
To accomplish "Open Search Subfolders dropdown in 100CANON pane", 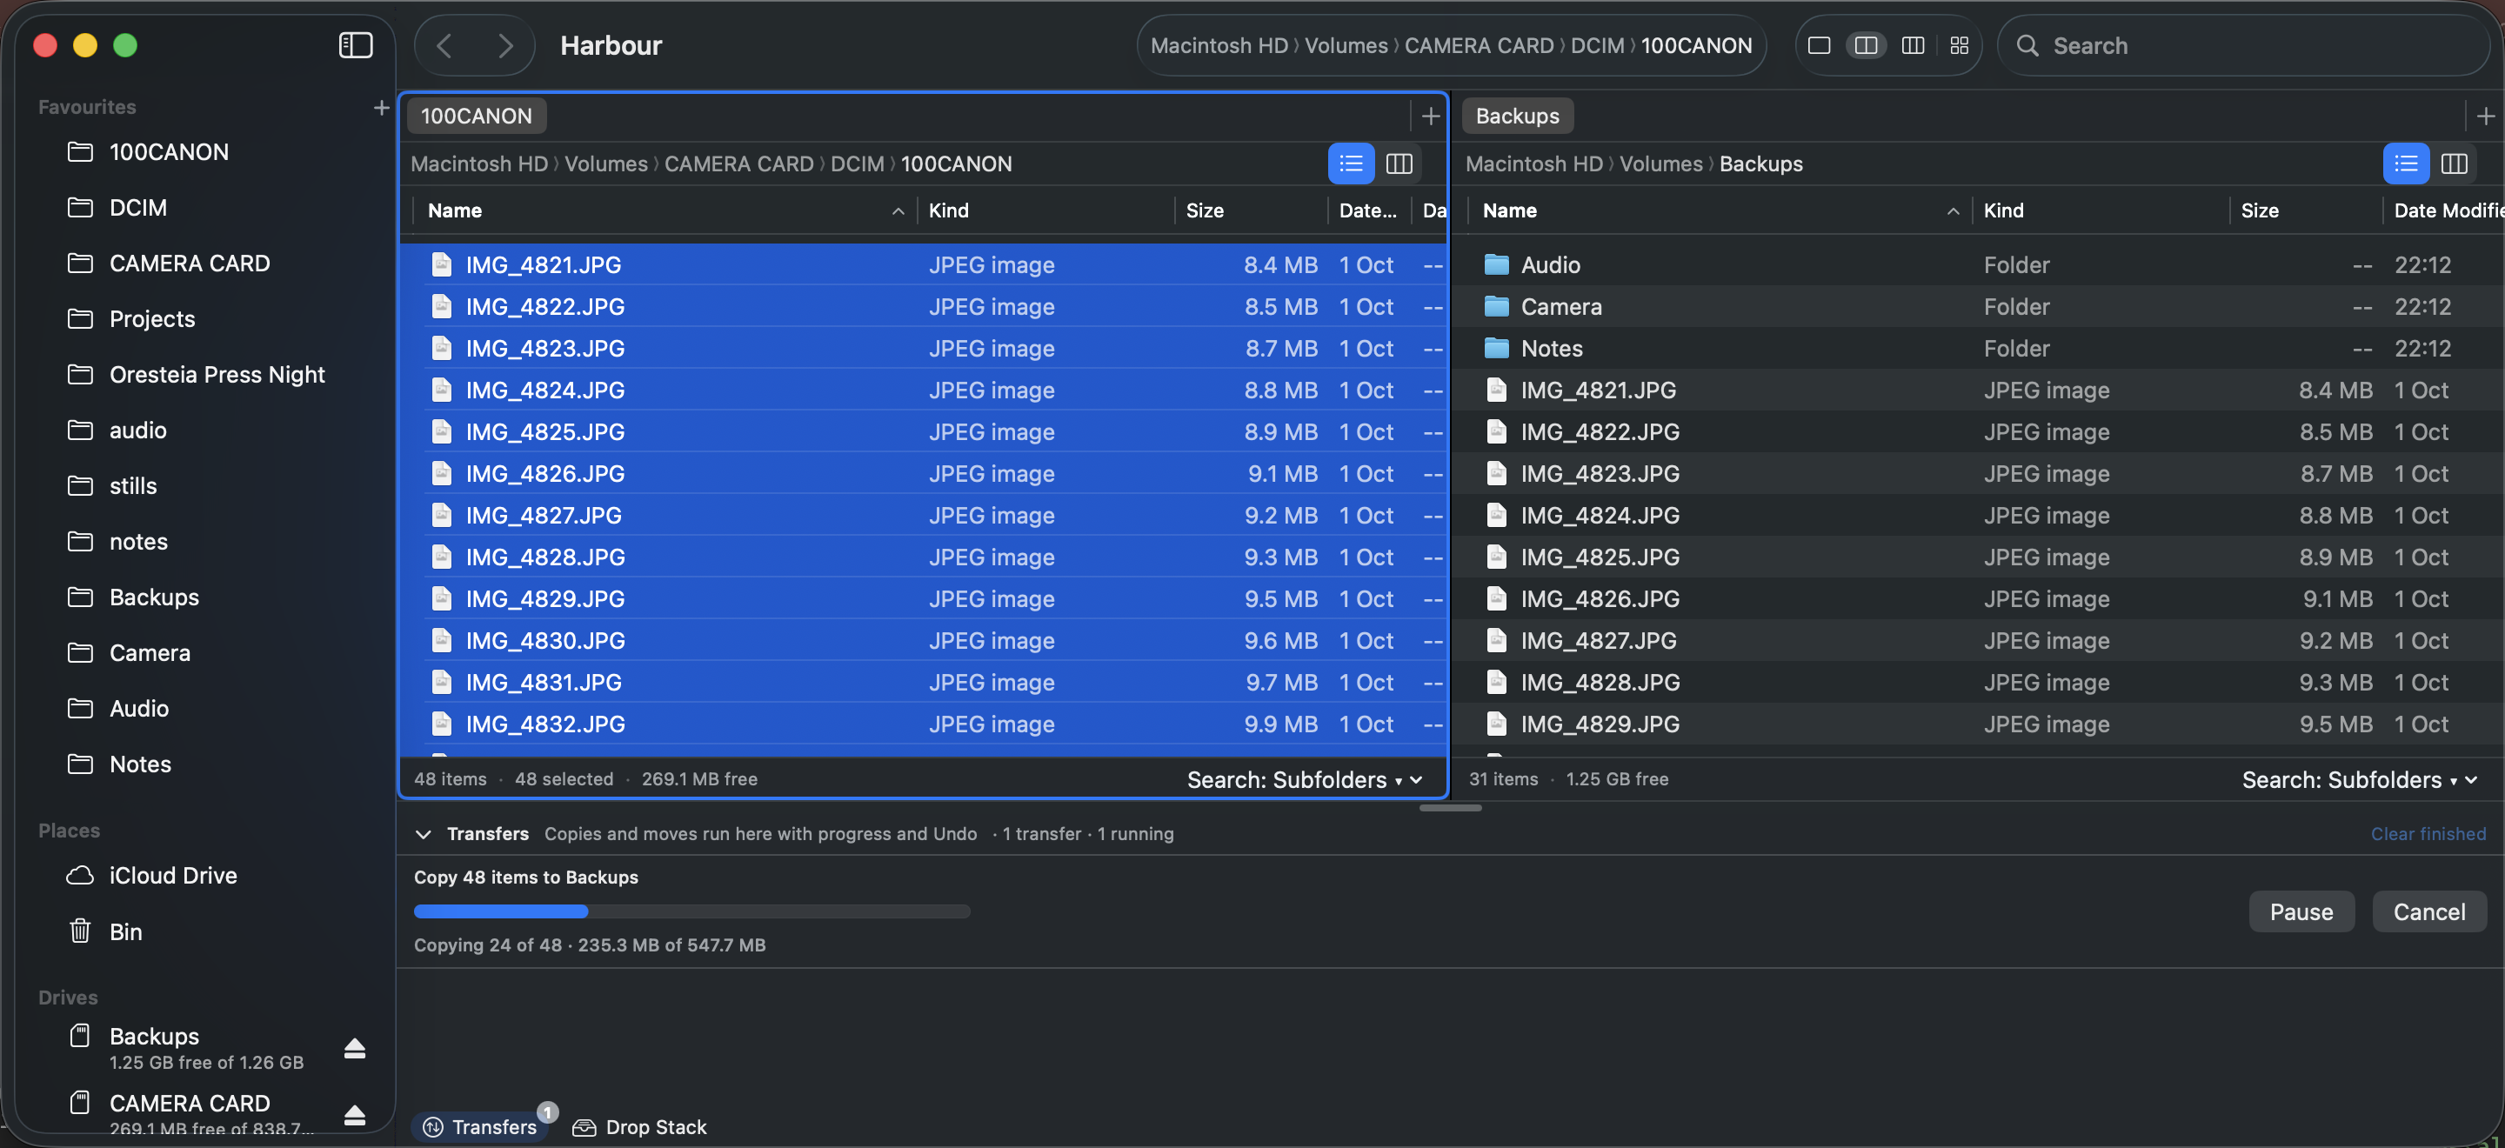I will [x=1304, y=779].
